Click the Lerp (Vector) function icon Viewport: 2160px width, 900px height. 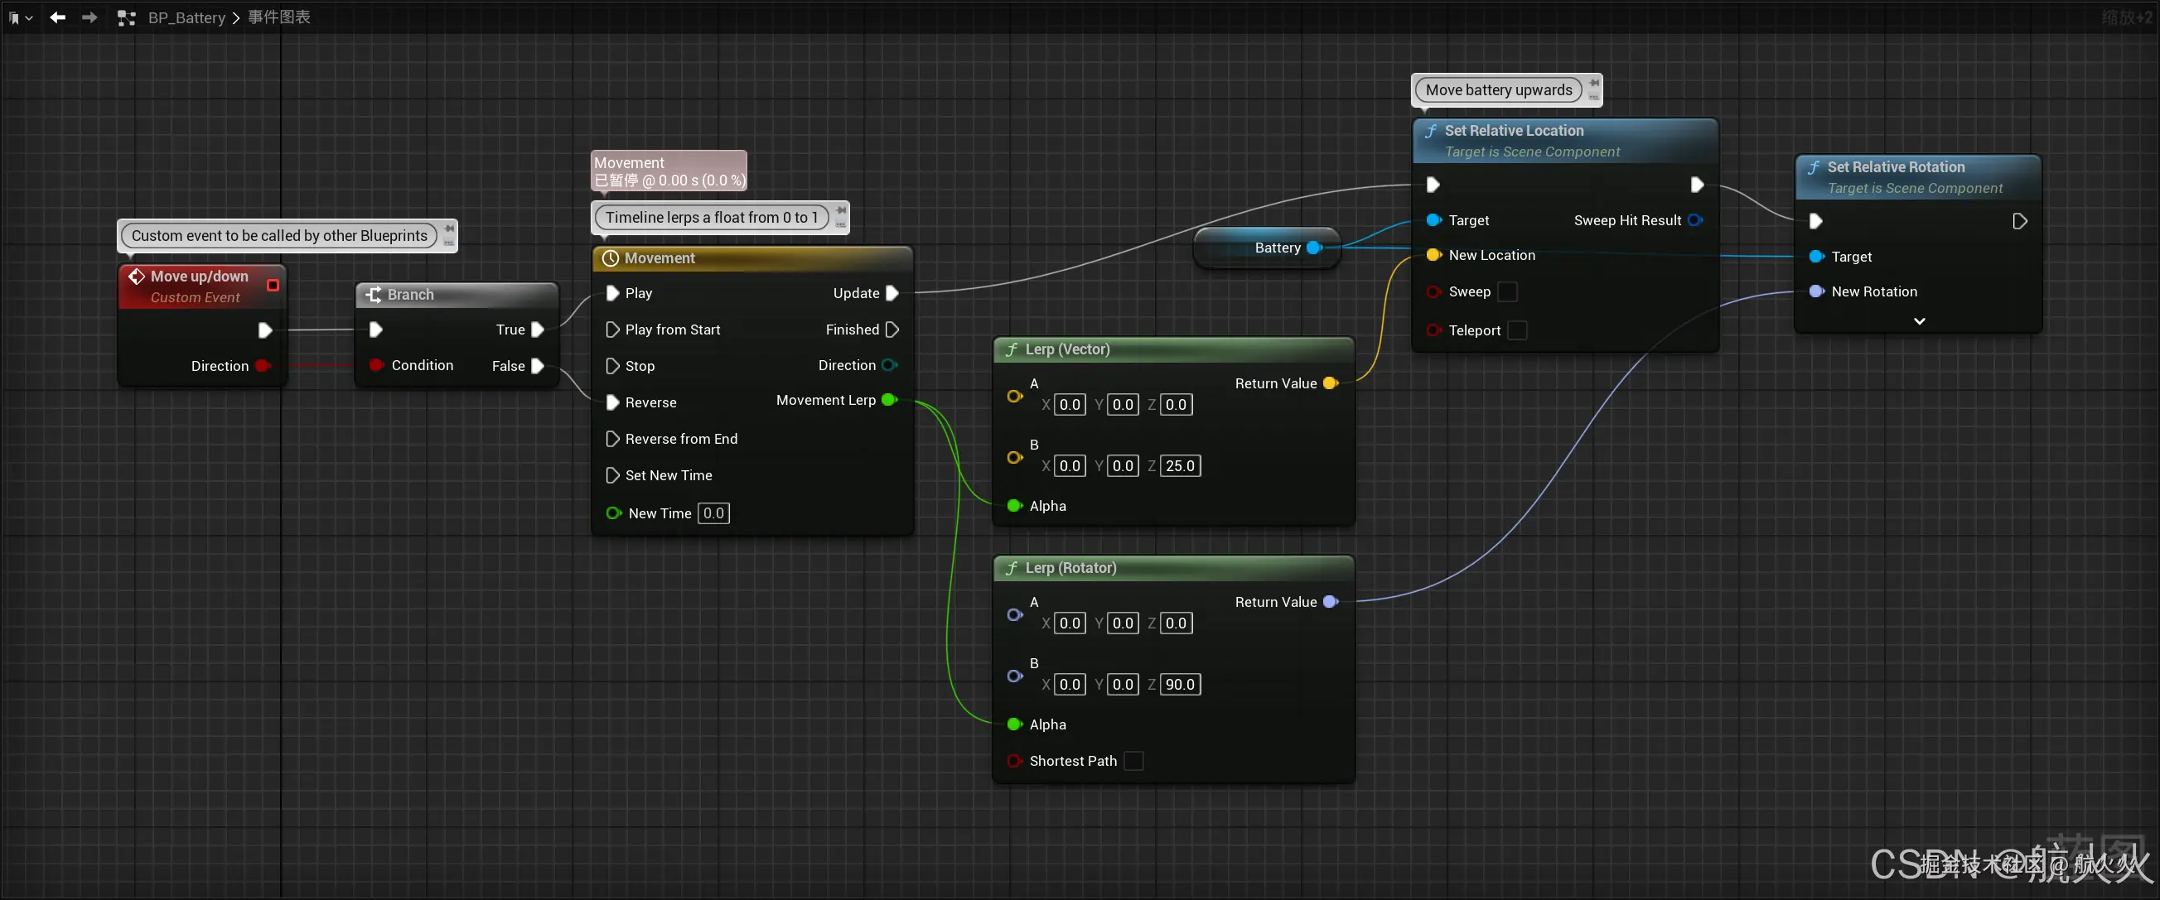click(x=1012, y=349)
